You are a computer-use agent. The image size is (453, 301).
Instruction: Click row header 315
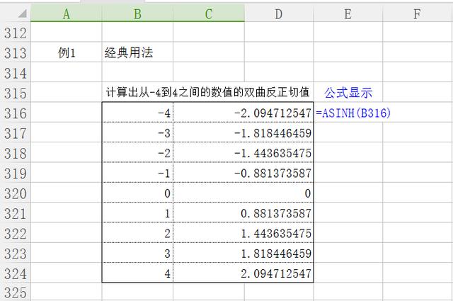point(15,93)
